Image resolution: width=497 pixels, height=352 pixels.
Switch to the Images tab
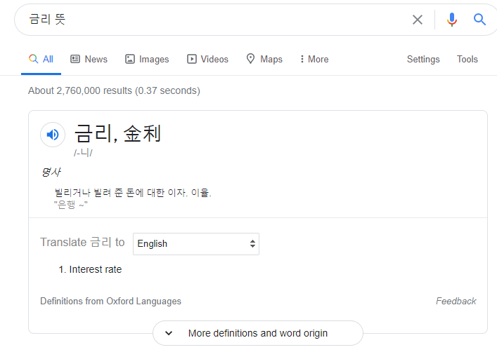pos(147,59)
